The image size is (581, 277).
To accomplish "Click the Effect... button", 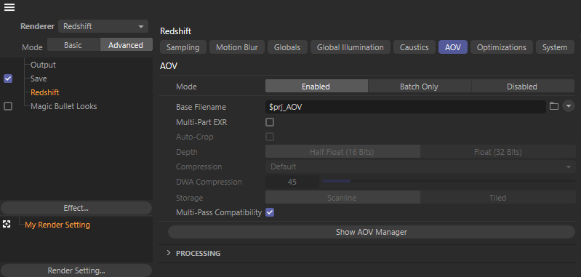I will [76, 208].
